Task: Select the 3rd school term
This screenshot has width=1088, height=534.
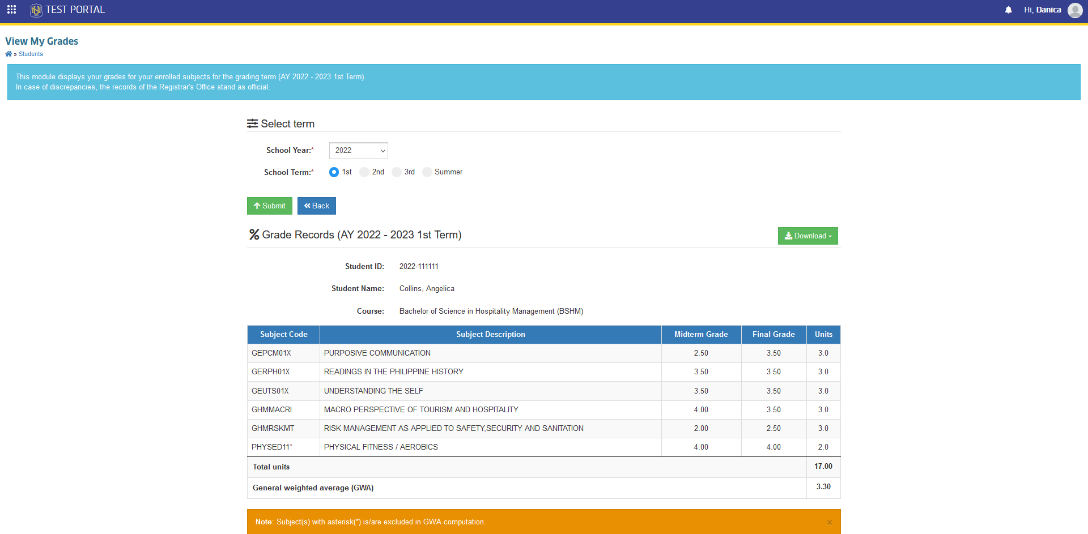Action: [397, 172]
